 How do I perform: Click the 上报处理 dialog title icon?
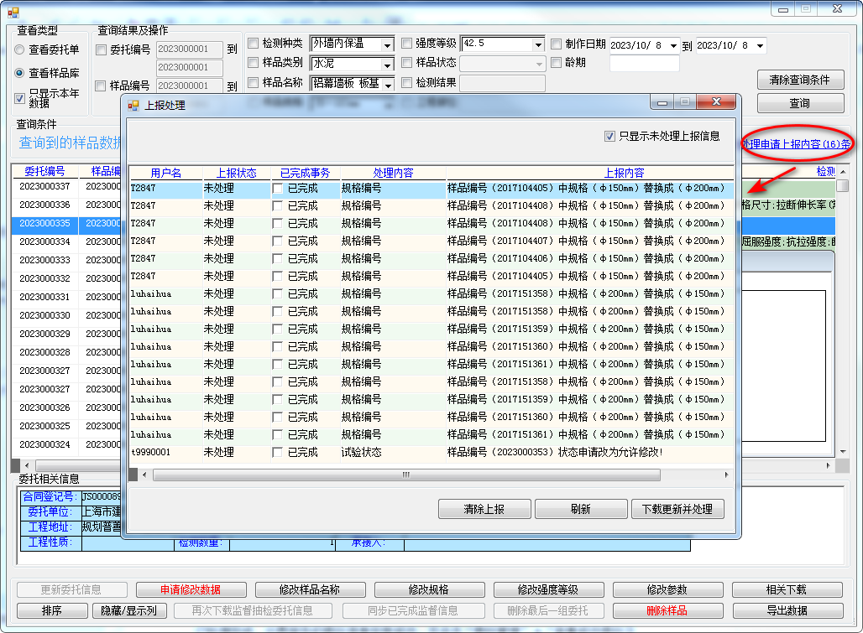(x=133, y=105)
